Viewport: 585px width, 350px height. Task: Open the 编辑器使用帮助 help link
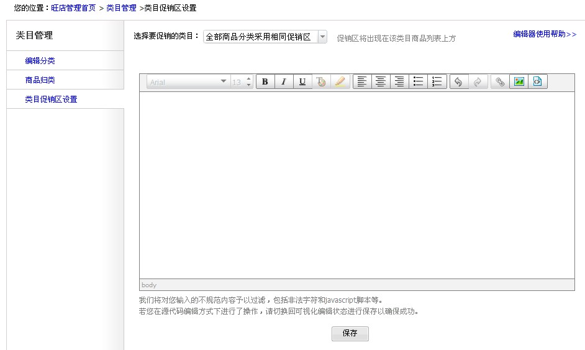[545, 34]
